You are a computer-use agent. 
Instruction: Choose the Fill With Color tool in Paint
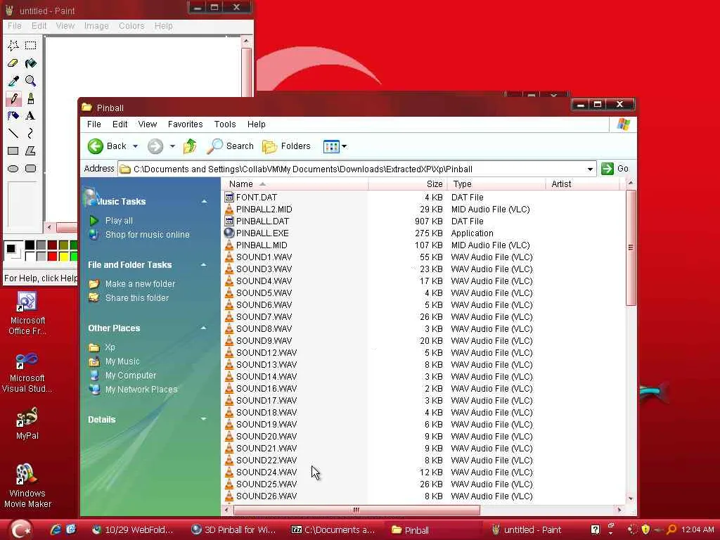31,63
